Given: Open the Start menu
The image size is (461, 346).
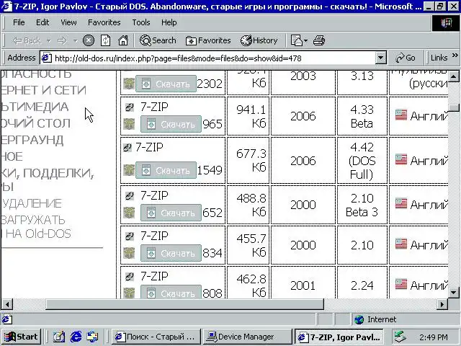Looking at the screenshot, I should click(21, 337).
